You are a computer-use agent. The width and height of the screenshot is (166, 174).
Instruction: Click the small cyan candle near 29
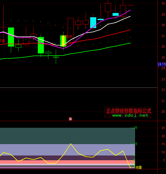click(x=116, y=14)
